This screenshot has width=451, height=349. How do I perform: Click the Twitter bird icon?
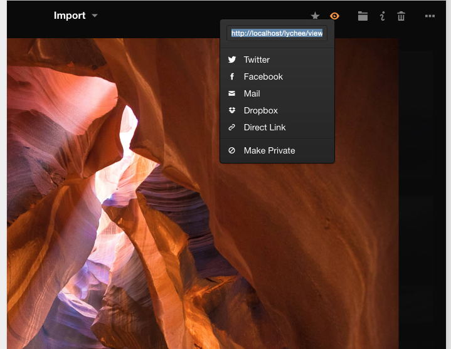(x=232, y=60)
